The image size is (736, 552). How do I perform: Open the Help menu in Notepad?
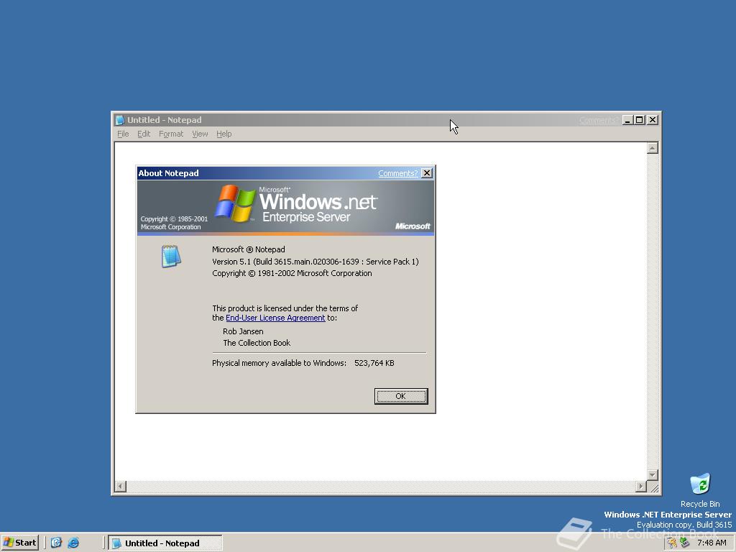tap(224, 134)
